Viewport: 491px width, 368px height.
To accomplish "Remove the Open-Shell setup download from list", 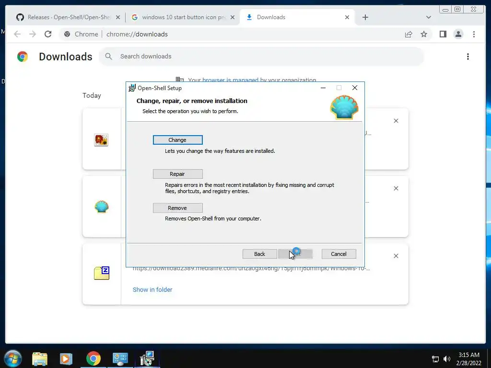I will [396, 188].
